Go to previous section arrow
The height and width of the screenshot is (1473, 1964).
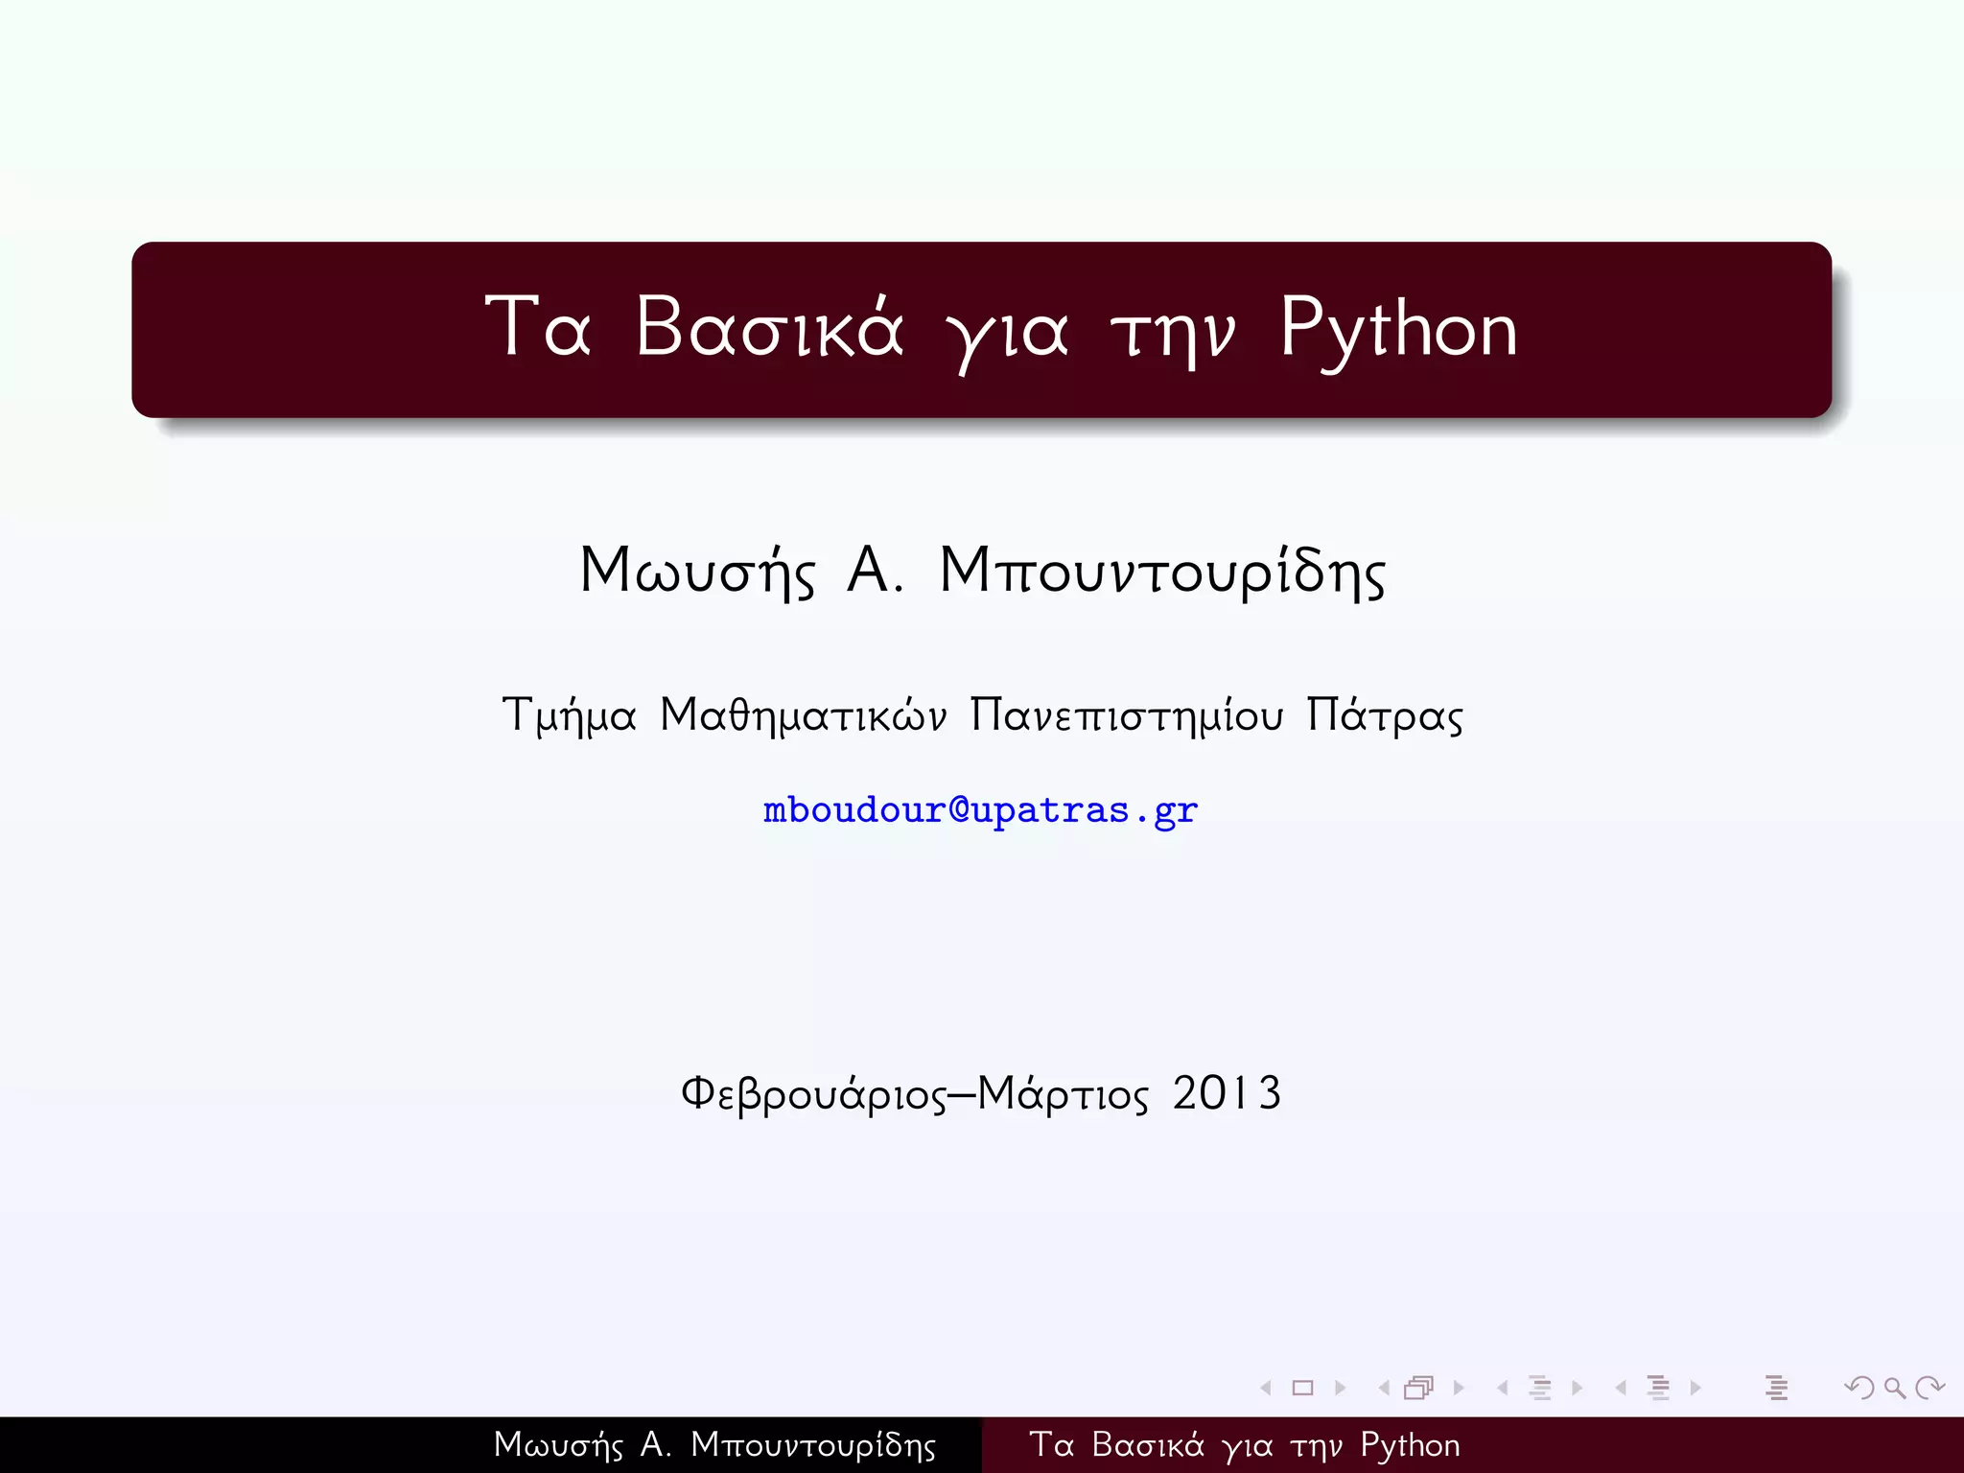coord(1621,1388)
